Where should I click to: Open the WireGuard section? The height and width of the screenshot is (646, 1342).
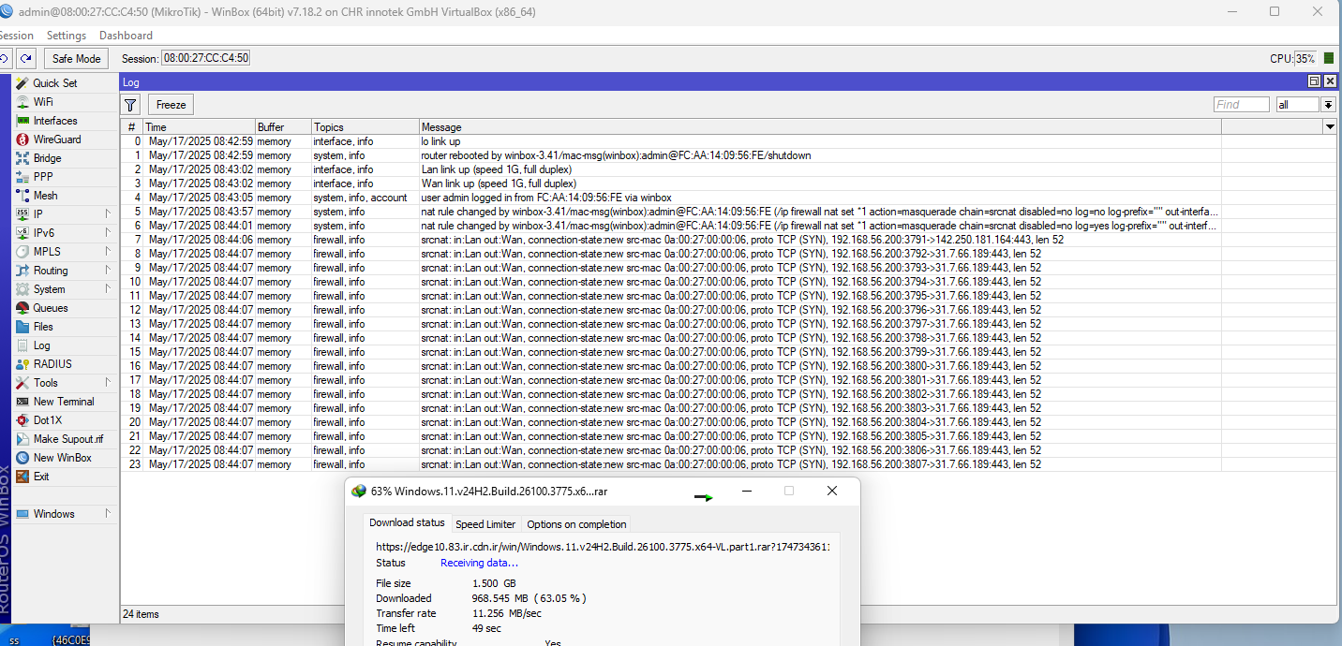click(x=57, y=139)
